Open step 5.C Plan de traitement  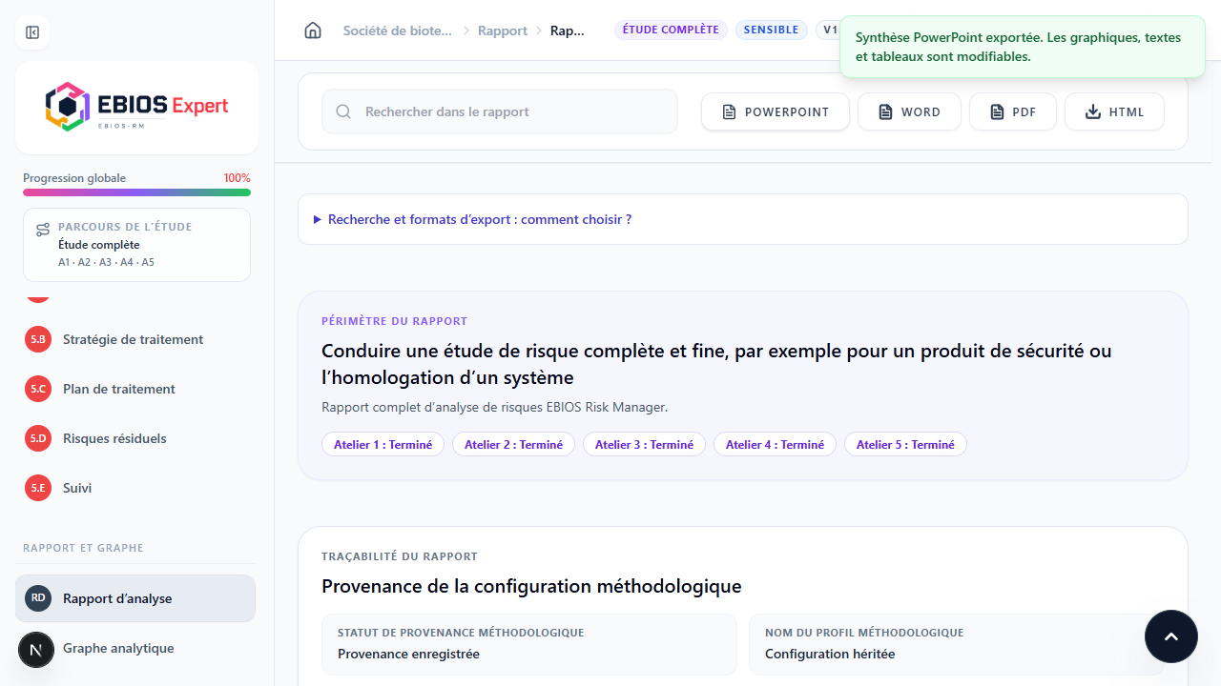(x=135, y=389)
